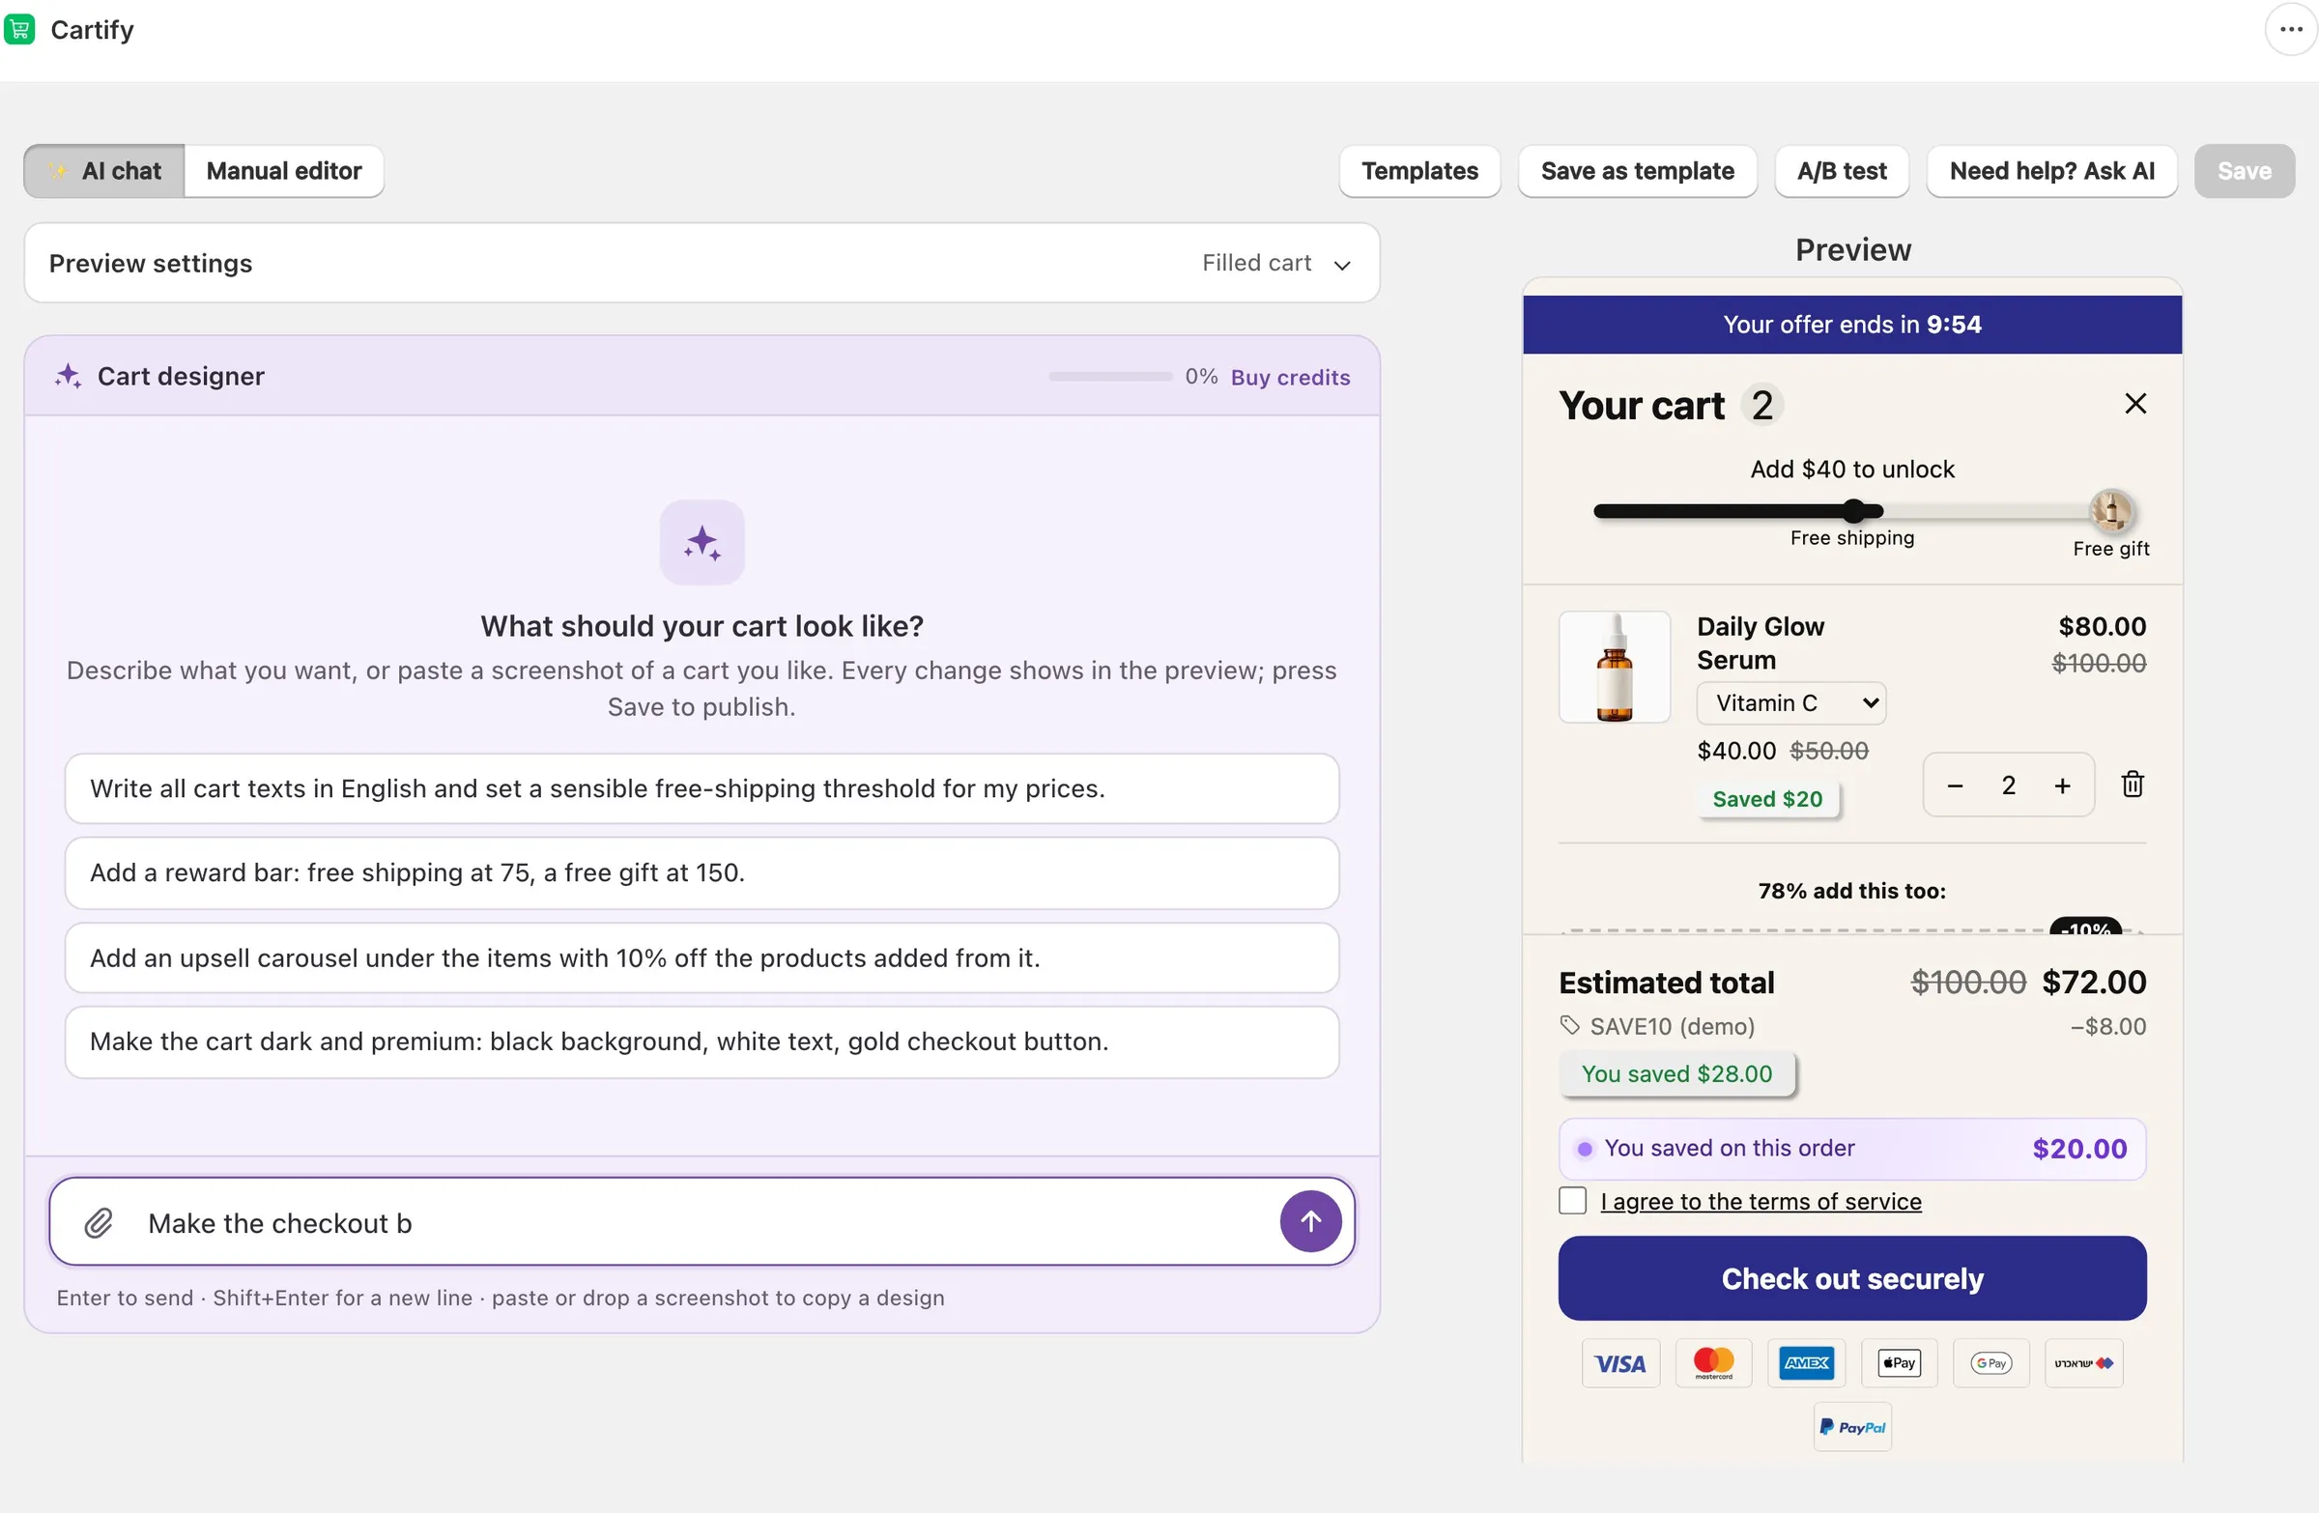
Task: Click the large sparkle icon tile
Action: click(701, 543)
